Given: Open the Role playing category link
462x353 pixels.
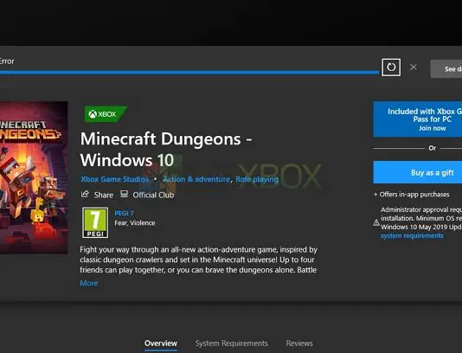Looking at the screenshot, I should tap(257, 179).
